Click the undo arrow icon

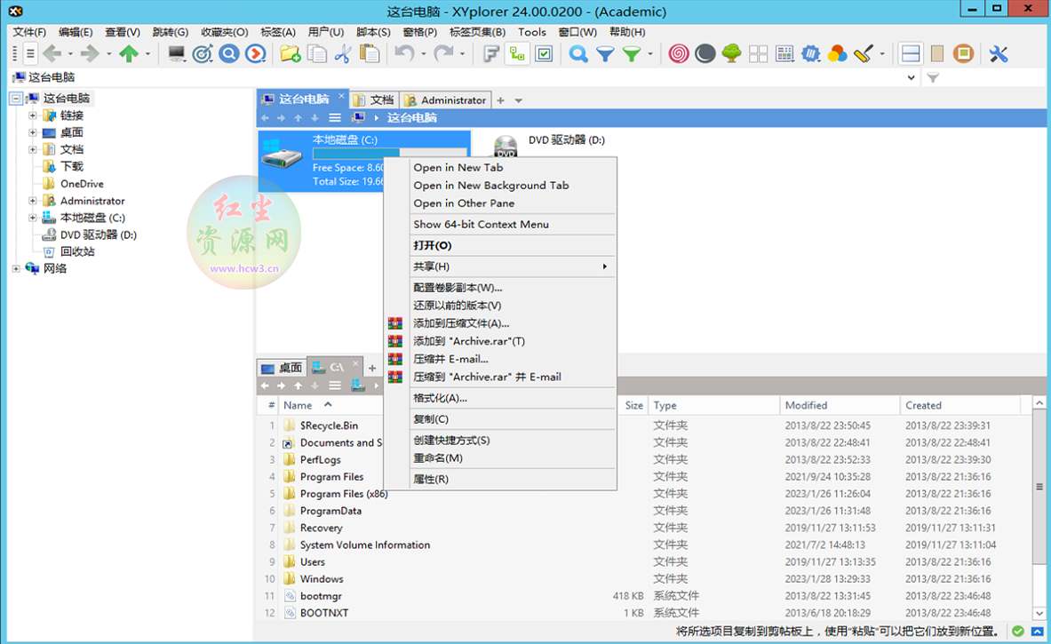click(x=404, y=53)
